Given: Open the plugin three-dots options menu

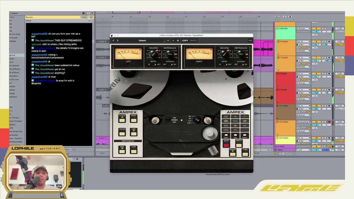Looking at the screenshot, I should (250, 41).
